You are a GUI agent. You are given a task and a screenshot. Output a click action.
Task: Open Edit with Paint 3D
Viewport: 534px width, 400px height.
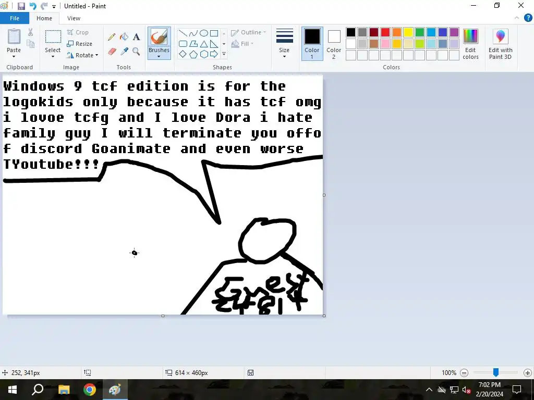(500, 44)
